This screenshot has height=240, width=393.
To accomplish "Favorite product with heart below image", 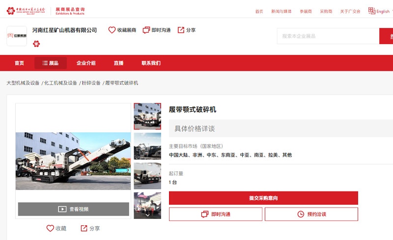I will (50, 228).
